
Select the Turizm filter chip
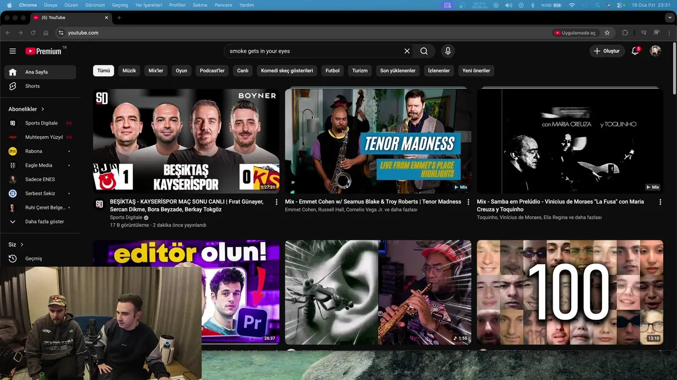point(360,71)
